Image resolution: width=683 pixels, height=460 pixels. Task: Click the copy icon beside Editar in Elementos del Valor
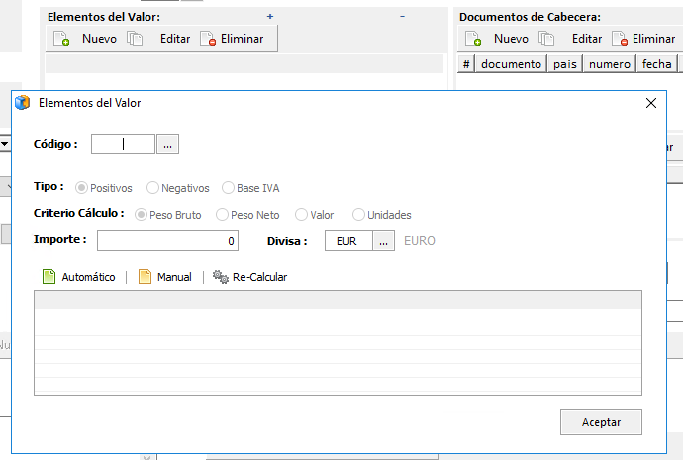136,39
